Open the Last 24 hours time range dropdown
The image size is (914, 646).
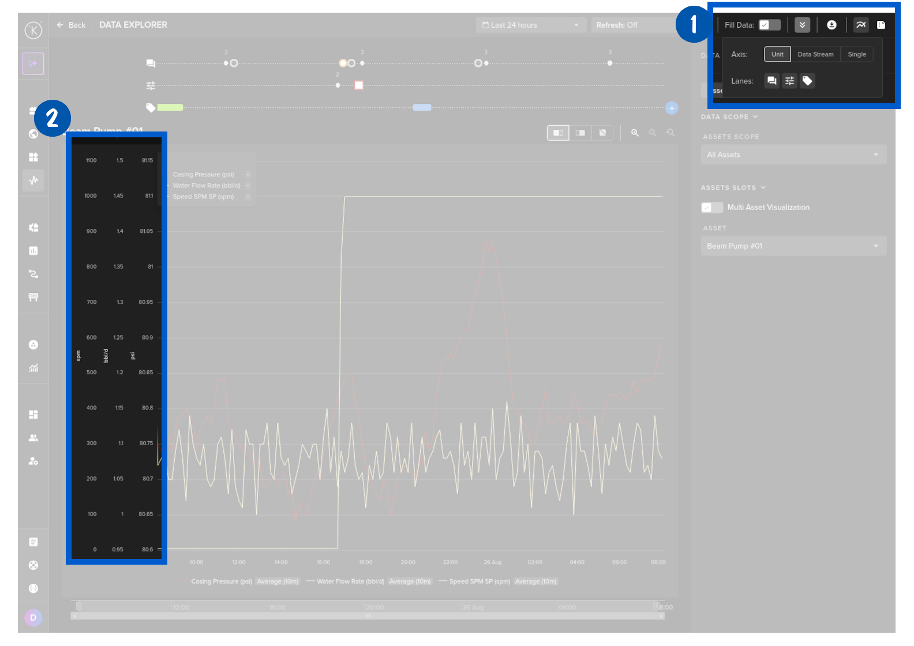(x=530, y=25)
